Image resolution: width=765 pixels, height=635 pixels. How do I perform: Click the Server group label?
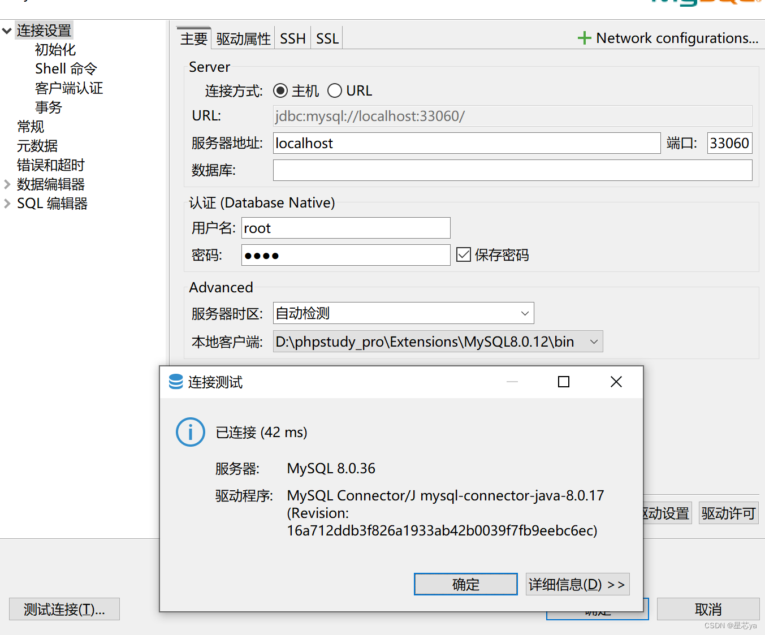[210, 67]
